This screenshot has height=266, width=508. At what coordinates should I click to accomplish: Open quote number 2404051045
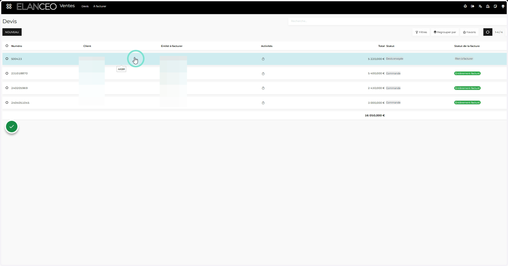coord(20,103)
